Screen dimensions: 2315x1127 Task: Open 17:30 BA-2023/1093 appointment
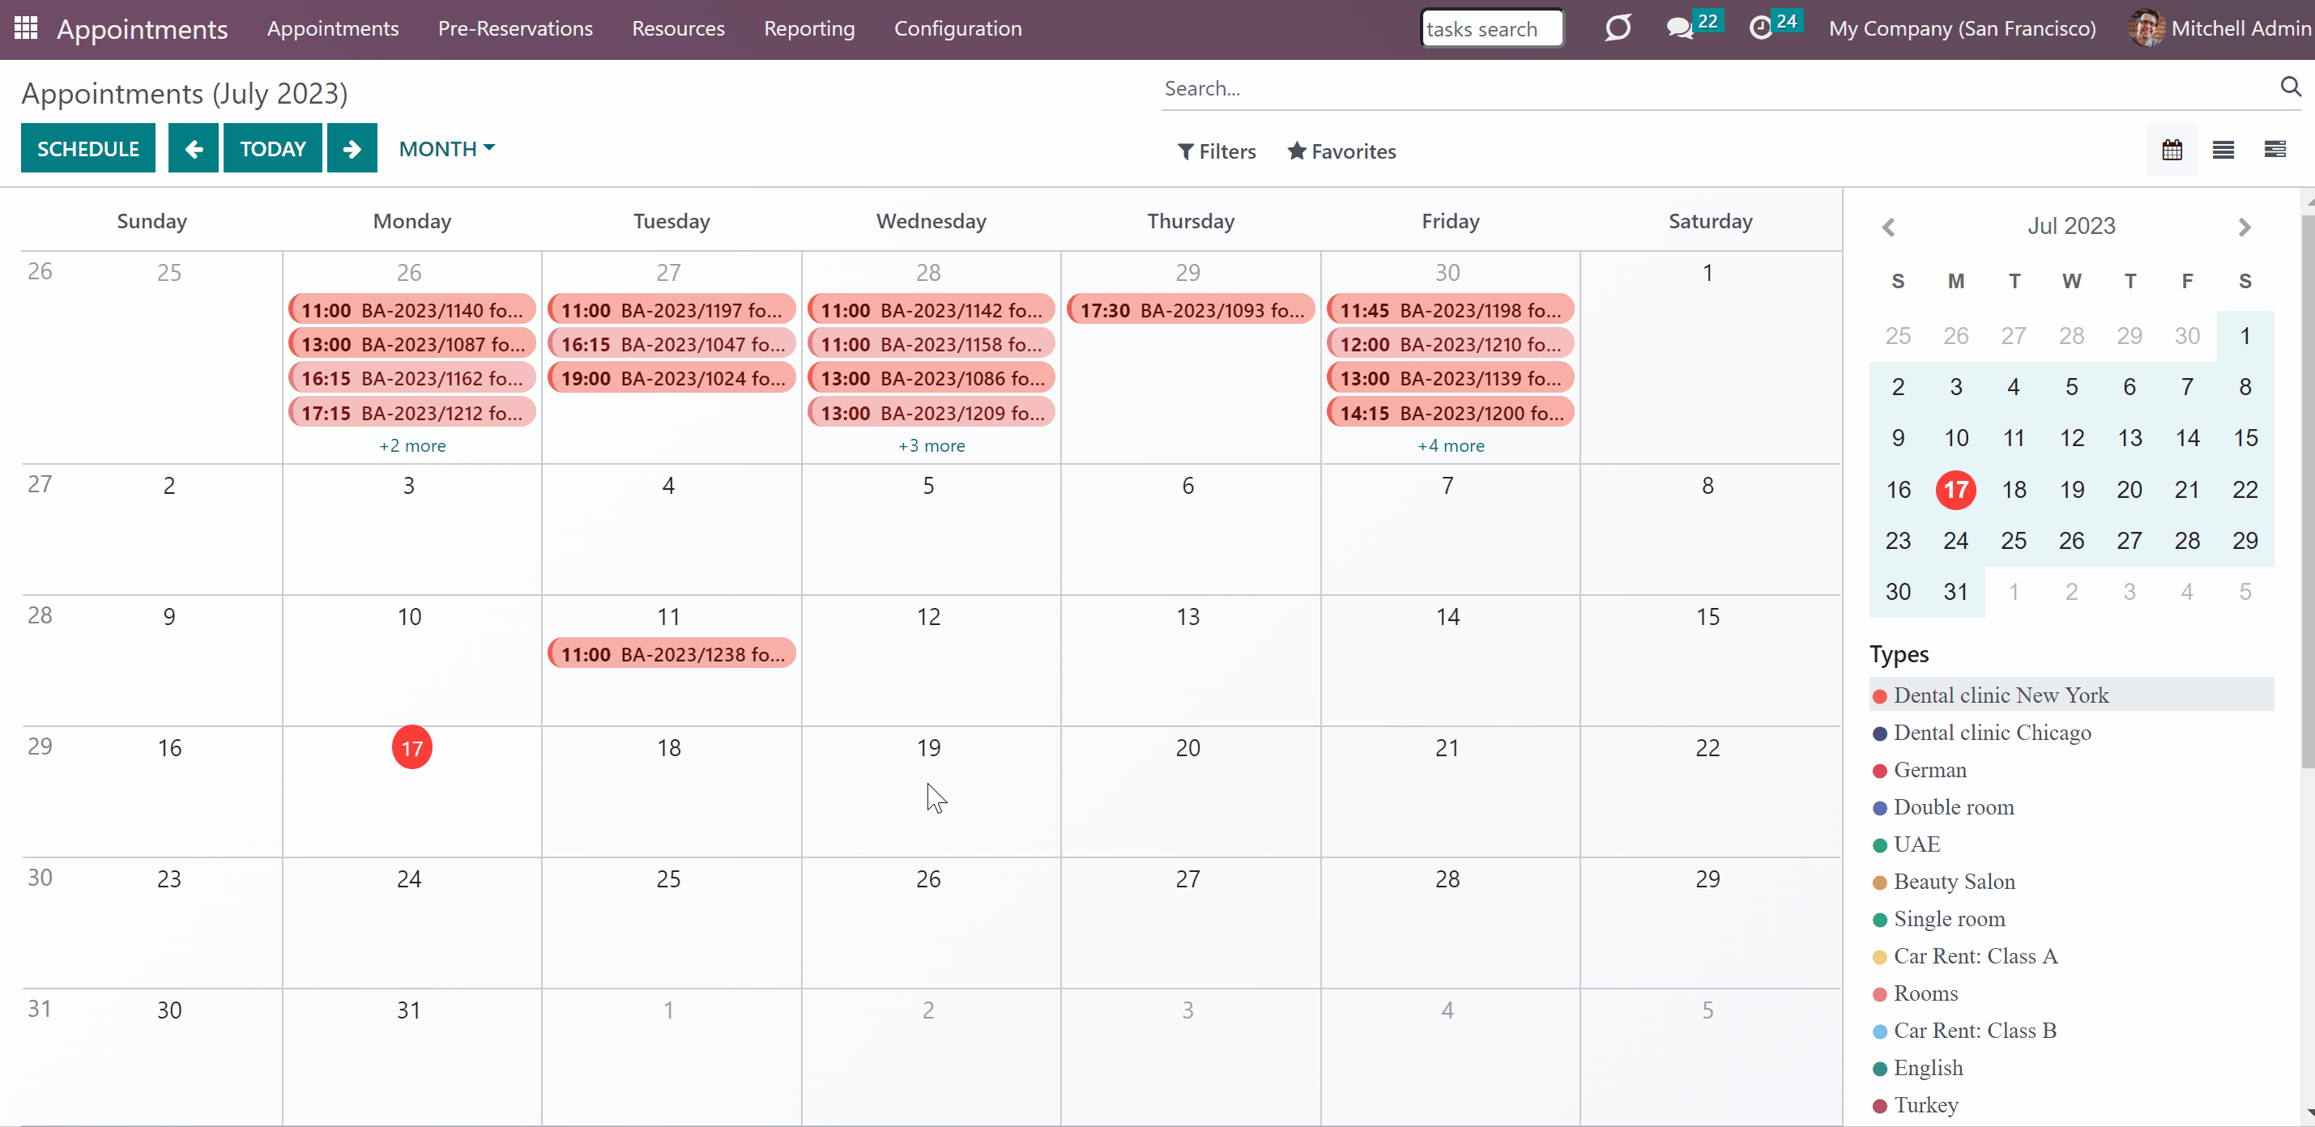[x=1191, y=310]
